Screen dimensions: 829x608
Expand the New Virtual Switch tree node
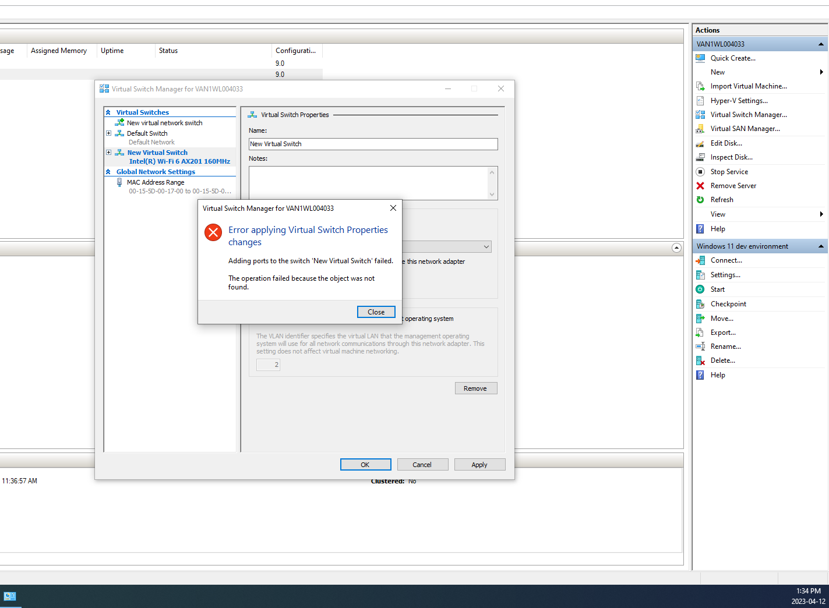point(108,153)
